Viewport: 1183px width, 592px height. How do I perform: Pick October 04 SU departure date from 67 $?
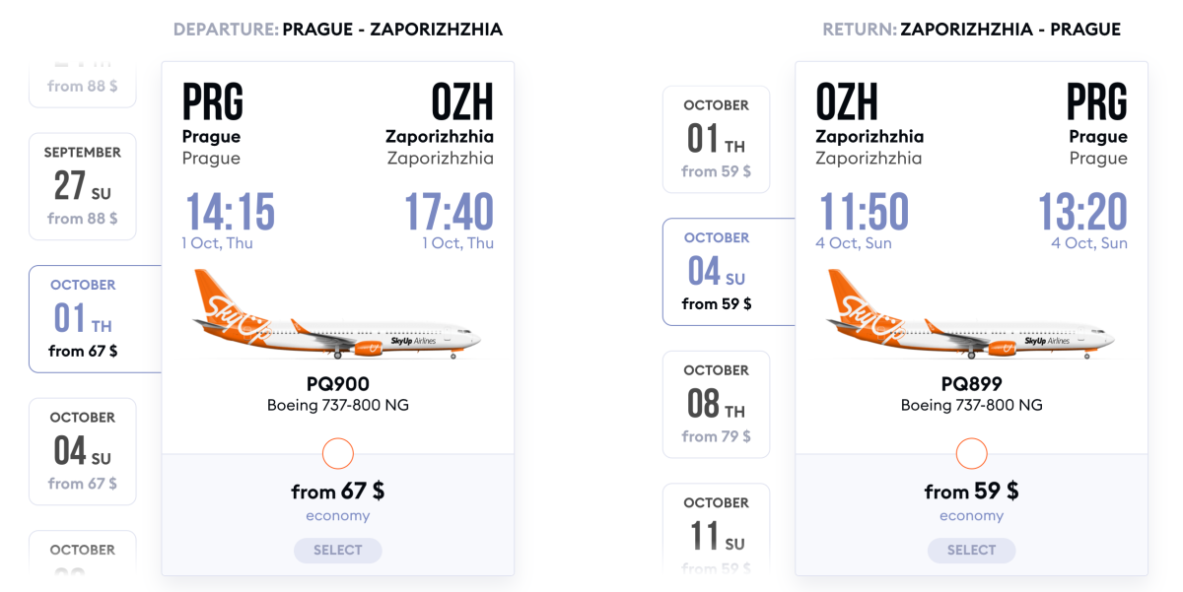point(83,451)
